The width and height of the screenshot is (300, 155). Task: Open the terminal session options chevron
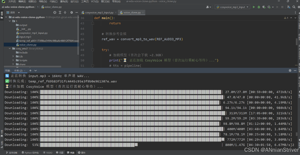pos(36,70)
